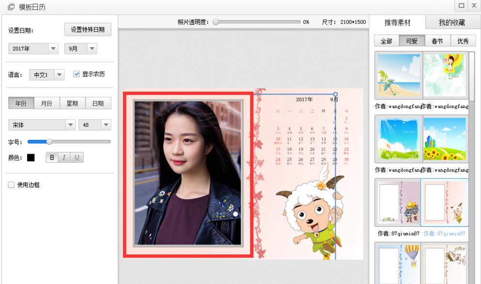Click the 照片透明度 slider track
The image size is (481, 284).
pyautogui.click(x=257, y=22)
